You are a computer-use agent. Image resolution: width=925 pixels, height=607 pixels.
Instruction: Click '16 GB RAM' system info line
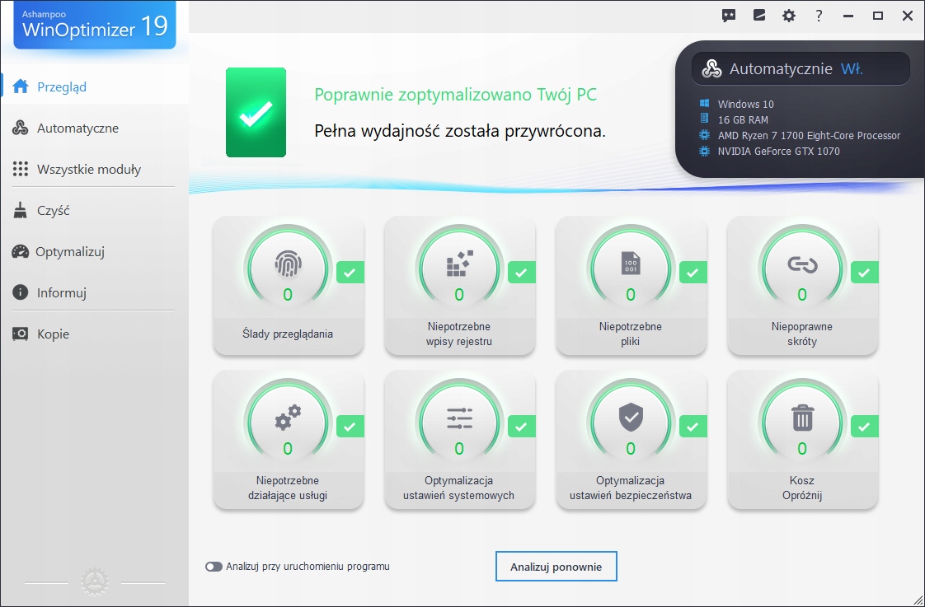click(743, 119)
